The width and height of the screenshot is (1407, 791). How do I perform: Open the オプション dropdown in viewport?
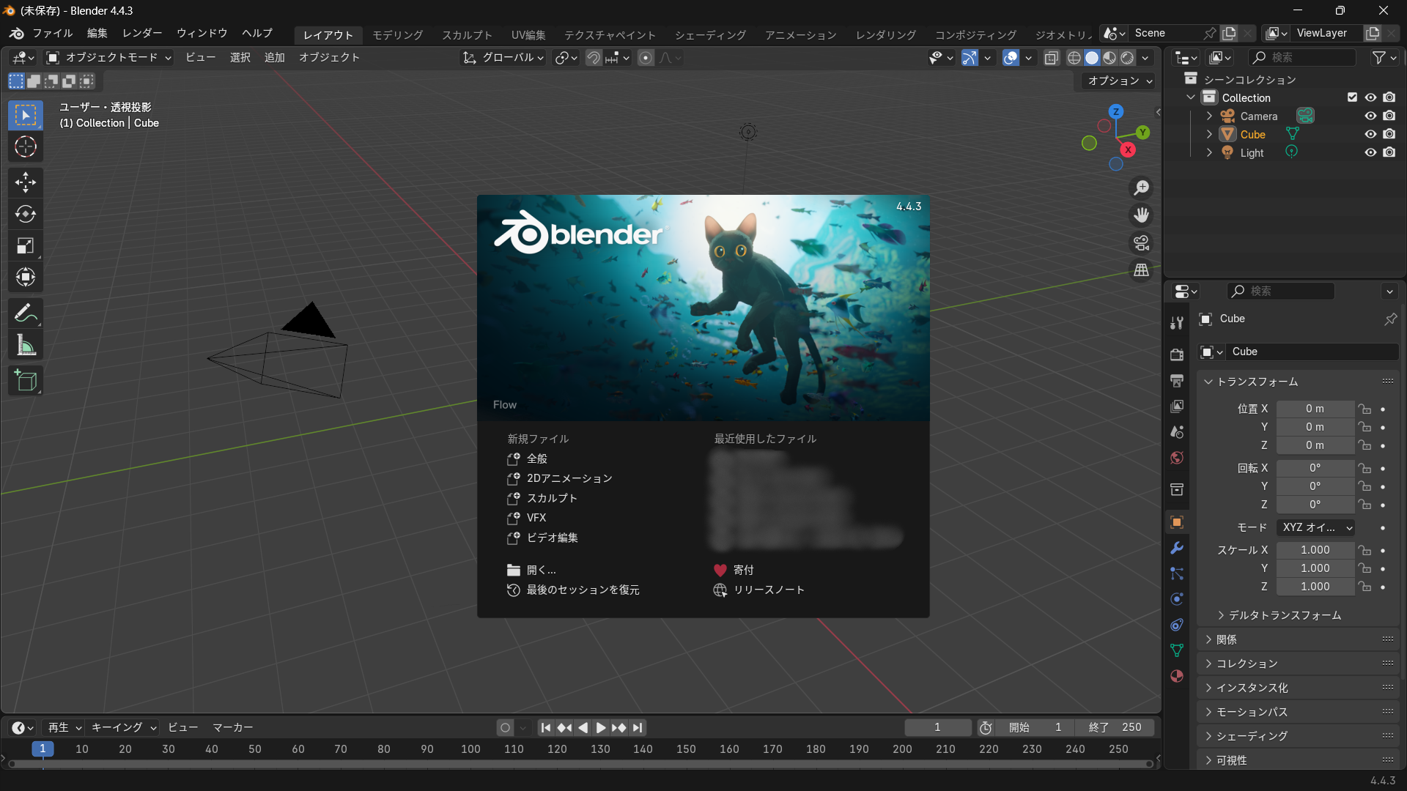1120,81
